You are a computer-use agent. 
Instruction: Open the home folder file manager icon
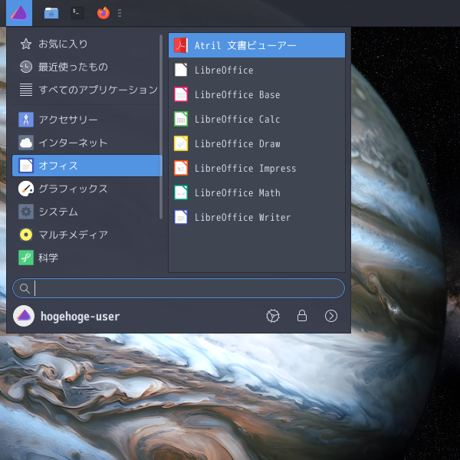(51, 13)
